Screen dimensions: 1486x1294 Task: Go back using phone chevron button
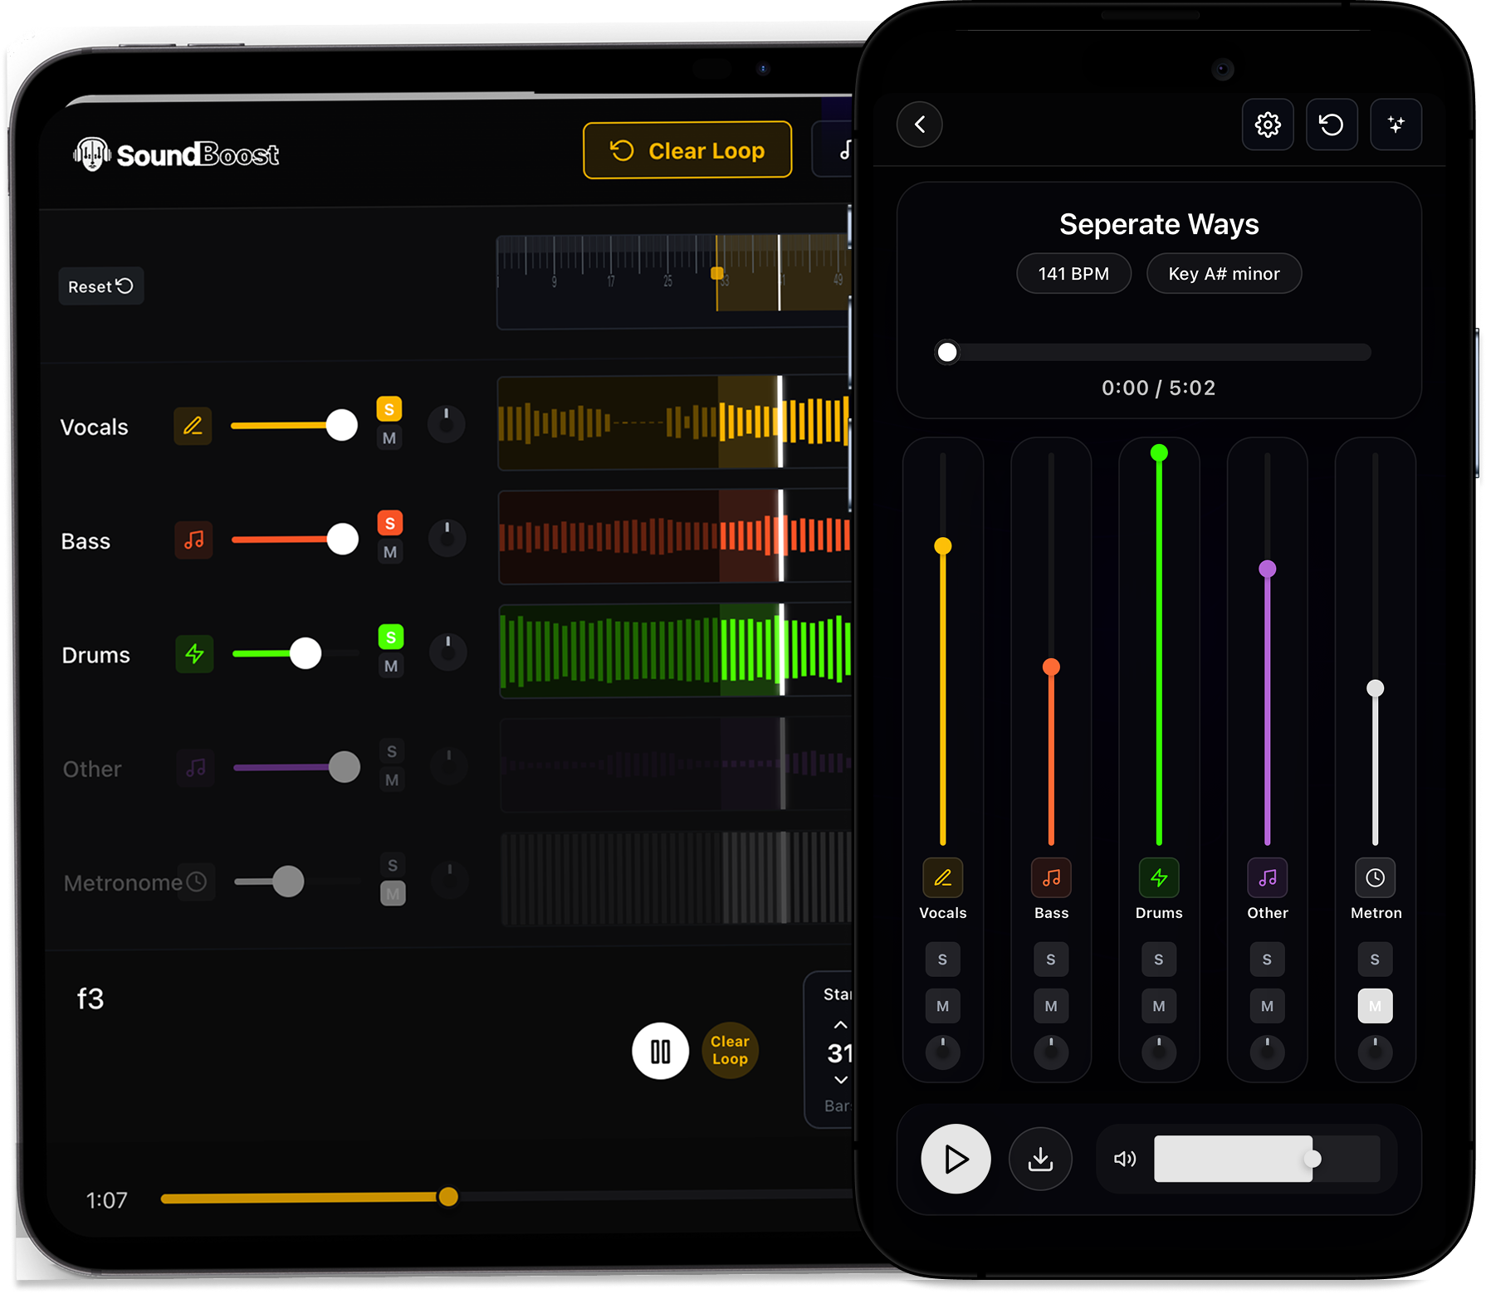tap(920, 125)
